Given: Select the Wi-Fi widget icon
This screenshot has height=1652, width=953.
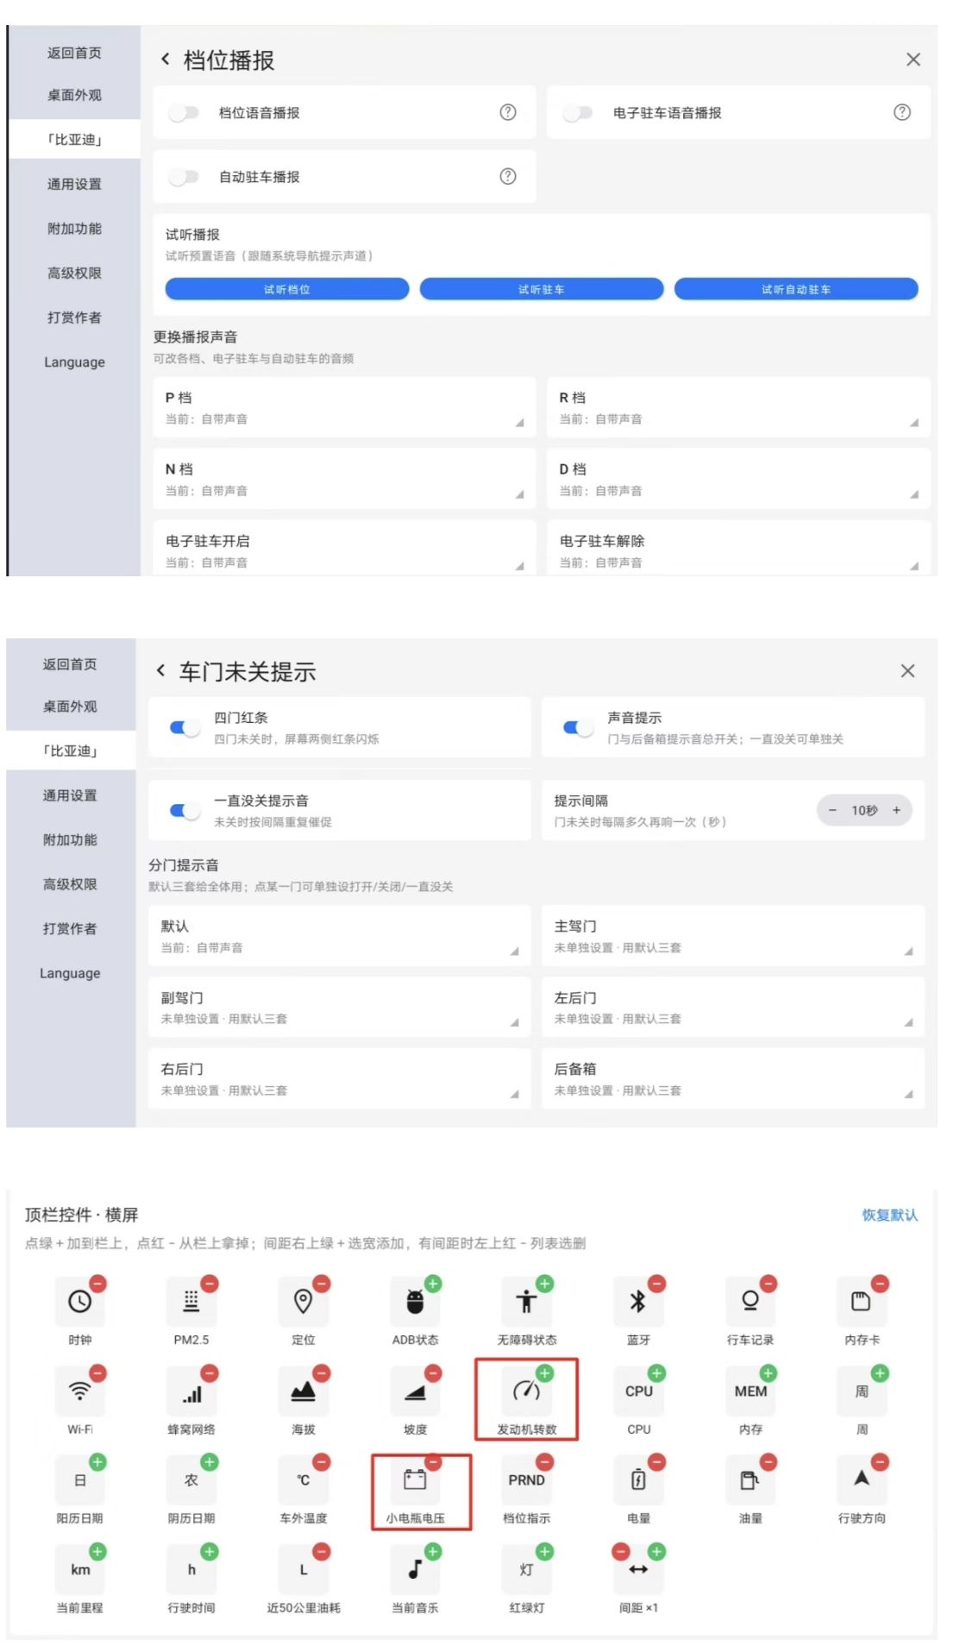Looking at the screenshot, I should pyautogui.click(x=79, y=1391).
